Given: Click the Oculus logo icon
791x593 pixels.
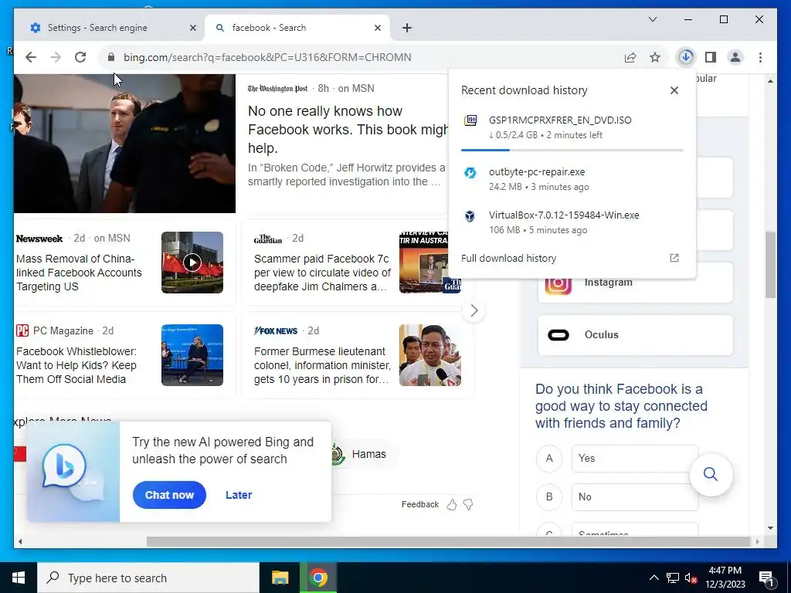Looking at the screenshot, I should (x=558, y=335).
